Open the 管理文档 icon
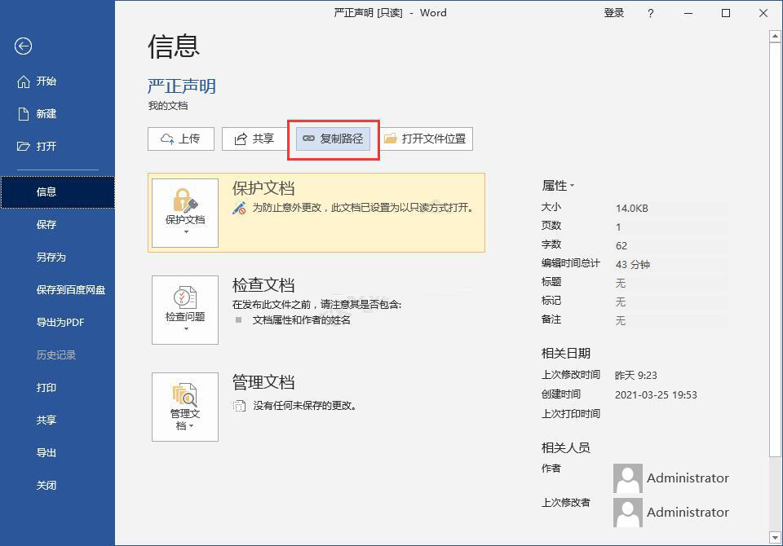The image size is (783, 546). (184, 395)
